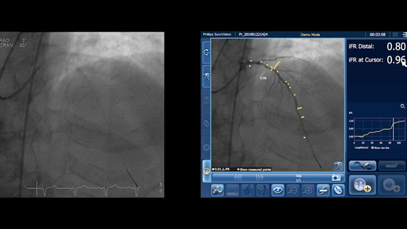Open the patient workstation icon
The height and width of the screenshot is (229, 407).
(217, 191)
